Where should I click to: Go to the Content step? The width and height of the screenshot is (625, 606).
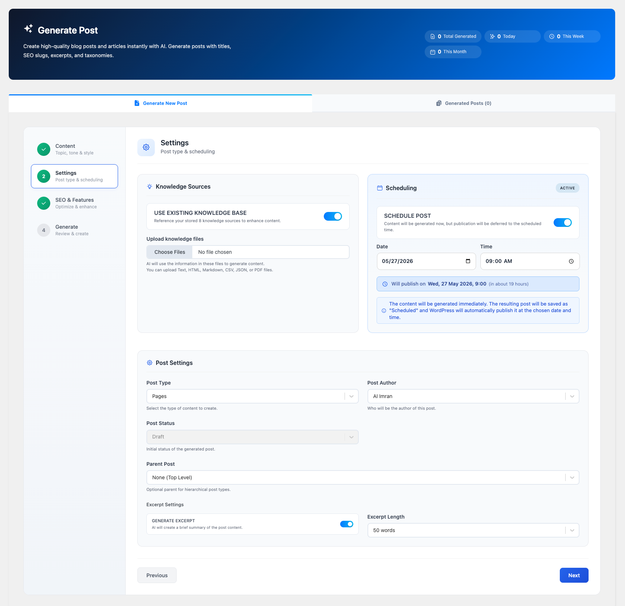tap(74, 149)
